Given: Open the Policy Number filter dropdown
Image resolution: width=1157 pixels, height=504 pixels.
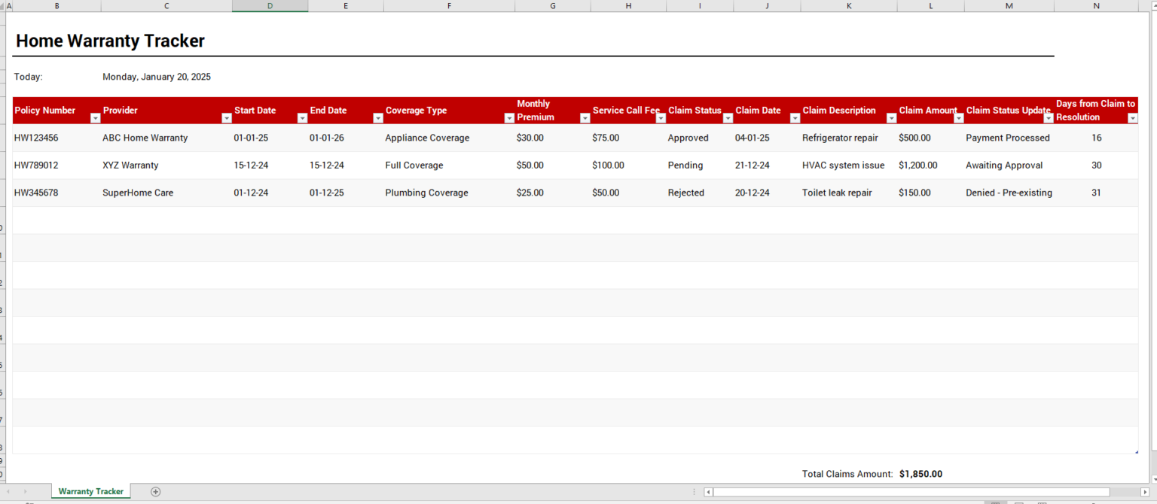Looking at the screenshot, I should tap(95, 118).
